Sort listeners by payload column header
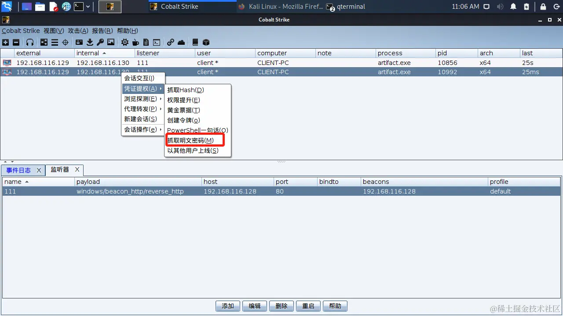 pos(138,182)
